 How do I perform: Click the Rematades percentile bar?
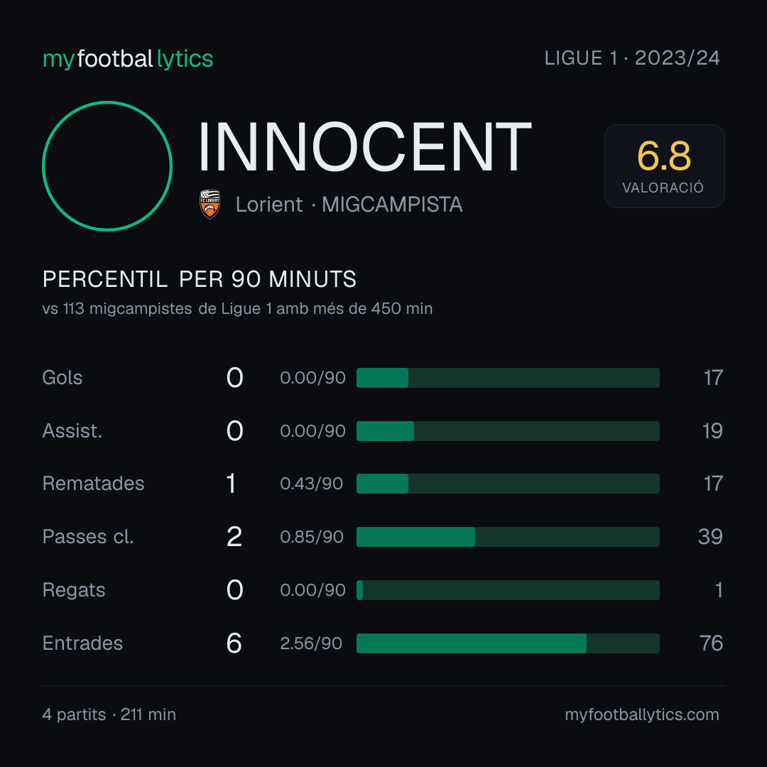(x=508, y=484)
